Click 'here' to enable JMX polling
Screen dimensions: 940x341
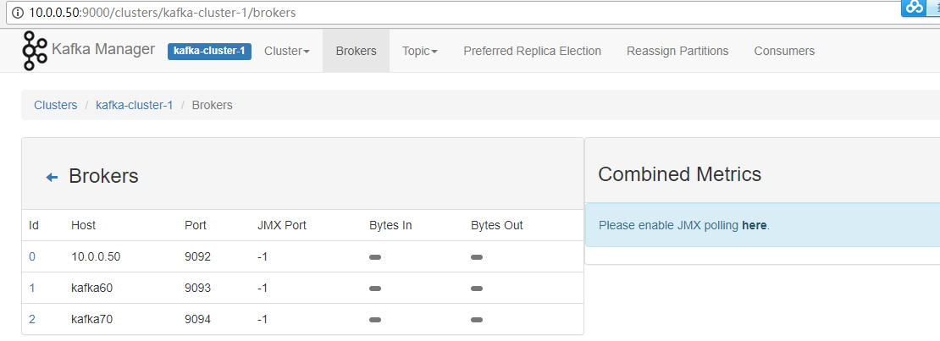pos(754,225)
